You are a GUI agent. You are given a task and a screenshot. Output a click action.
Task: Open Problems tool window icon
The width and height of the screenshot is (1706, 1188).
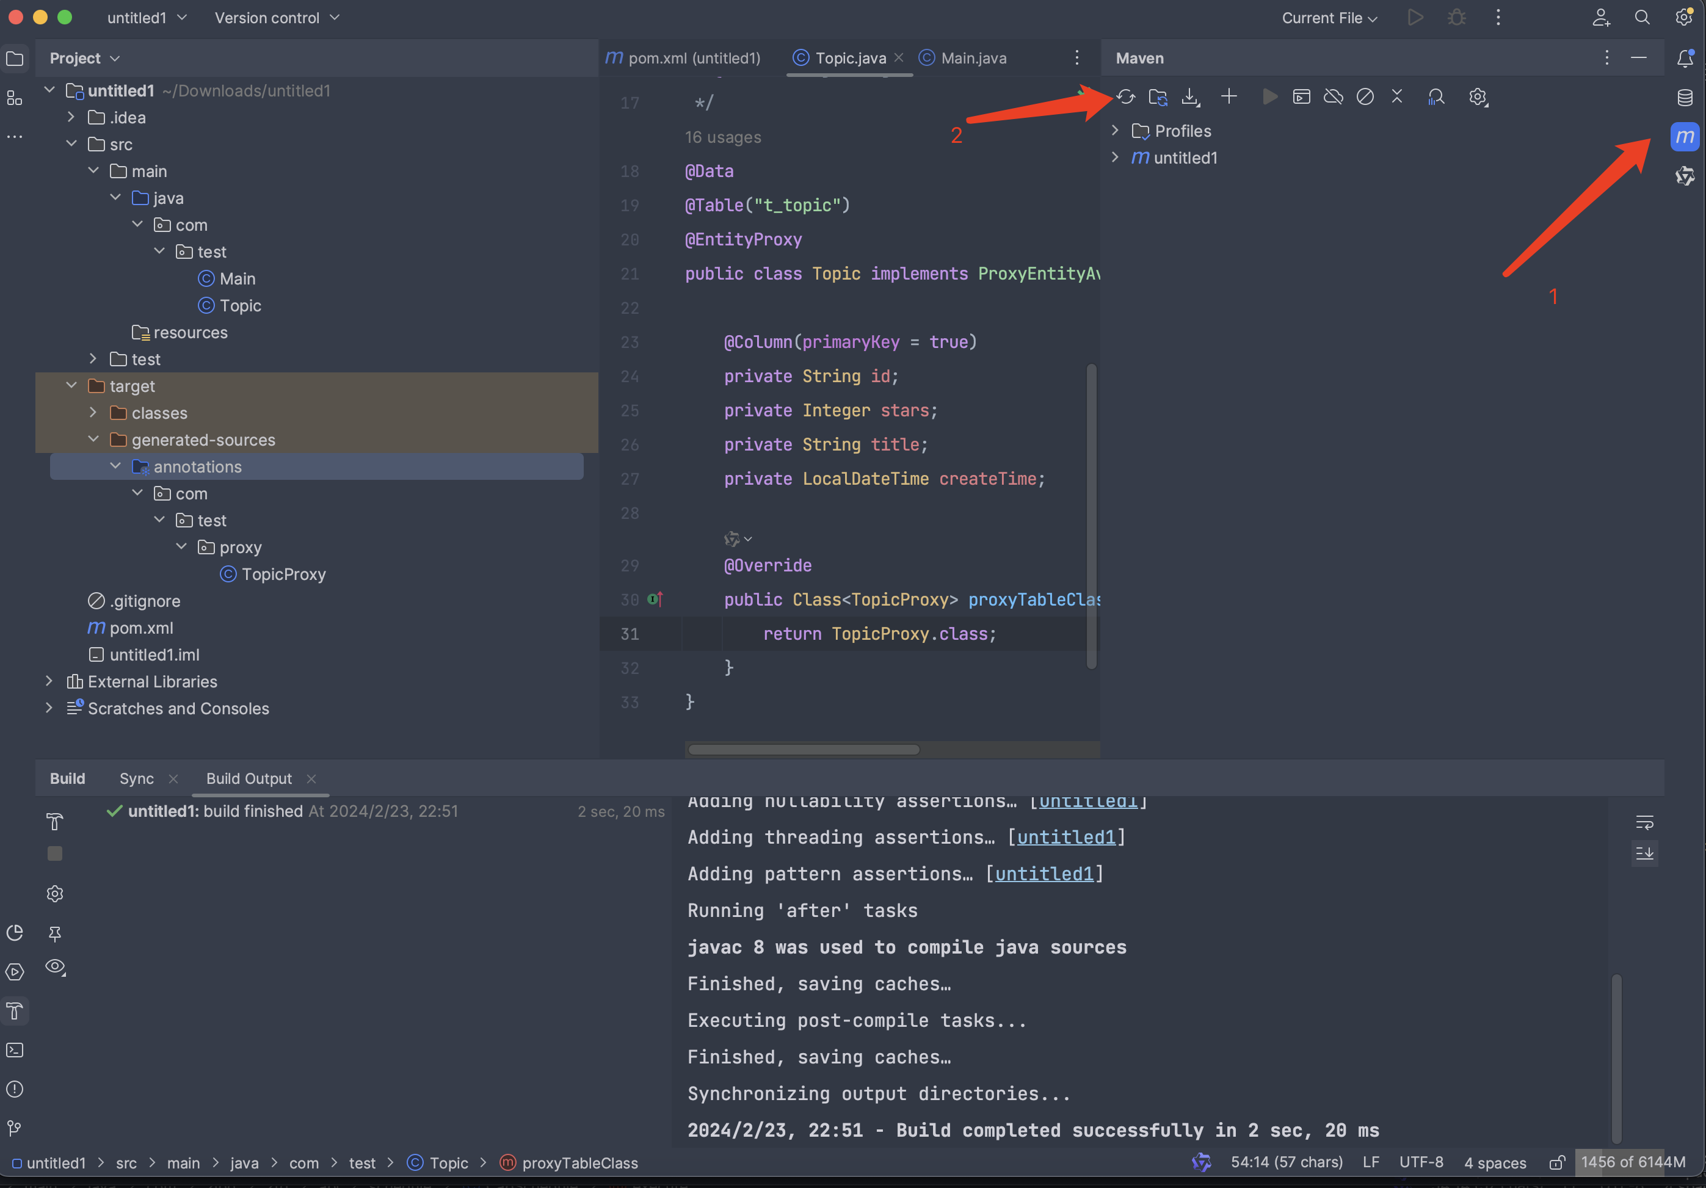(x=15, y=1089)
